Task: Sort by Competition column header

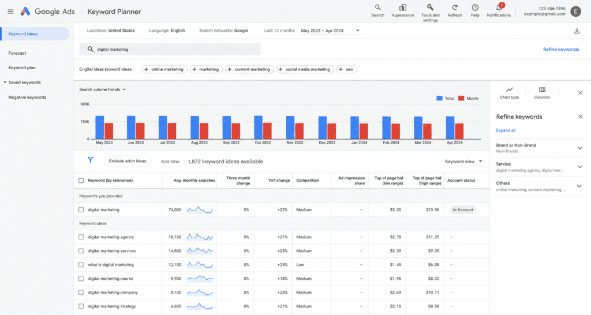Action: click(308, 181)
